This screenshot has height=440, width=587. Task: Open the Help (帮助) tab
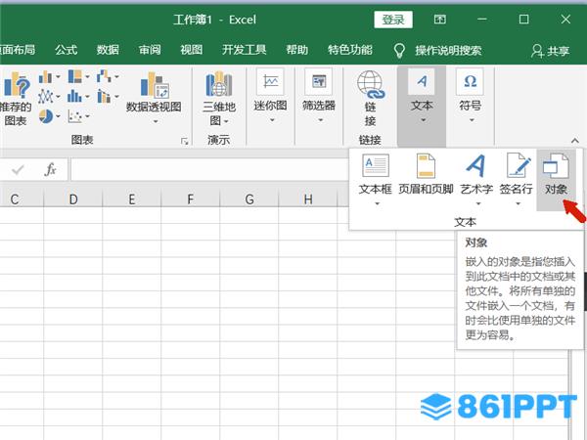pos(297,50)
